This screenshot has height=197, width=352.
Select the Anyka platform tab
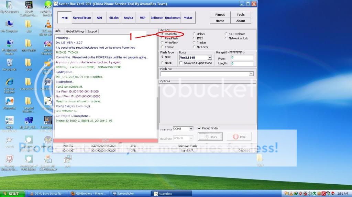tap(128, 18)
